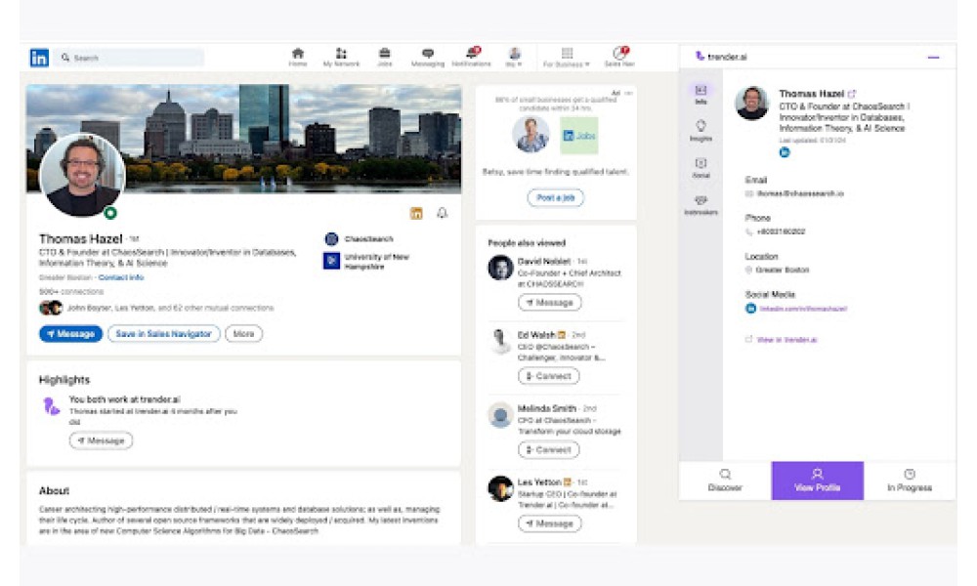Click the LinkedIn logo icon
This screenshot has width=977, height=586.
pos(39,58)
